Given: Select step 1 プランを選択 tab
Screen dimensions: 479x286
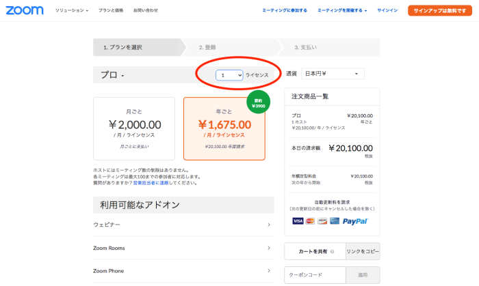Looking at the screenshot, I should (139, 47).
